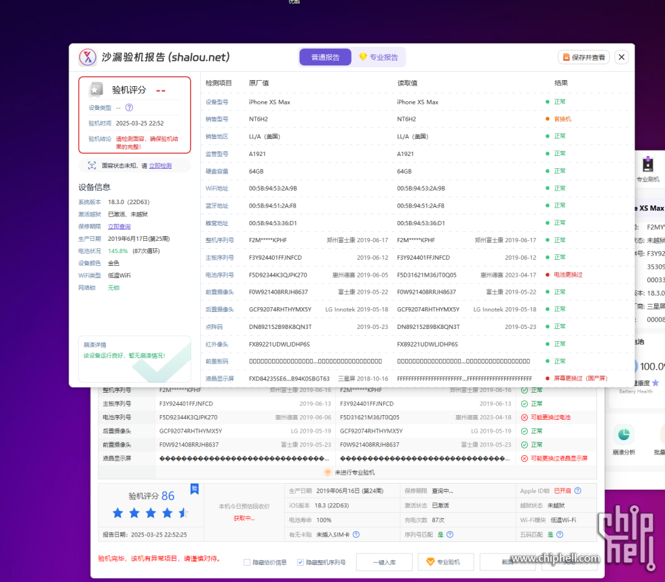The width and height of the screenshot is (665, 582).
Task: Click the 立即查询 warranty link
Action: [119, 227]
